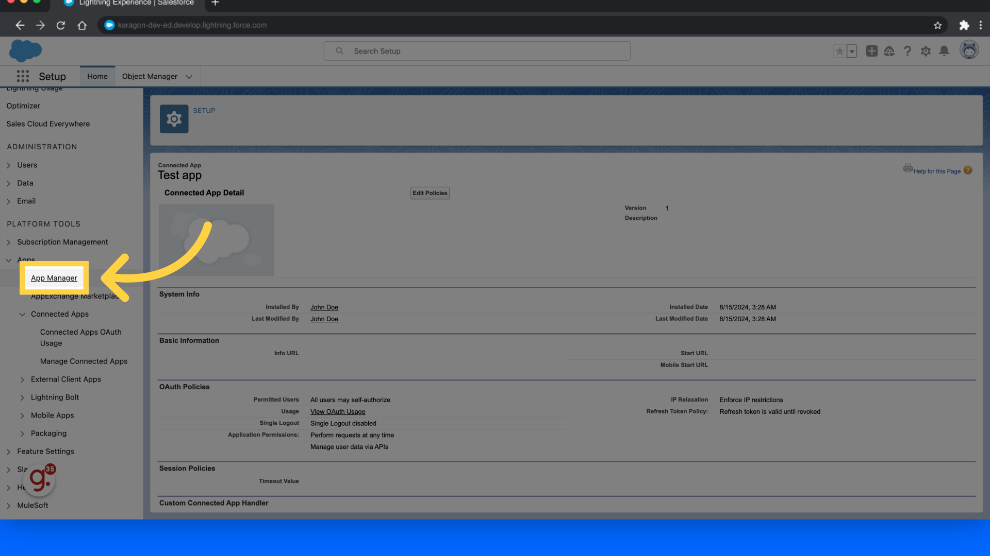Click the Help for this Page link
The image size is (990, 556).
[x=937, y=171]
